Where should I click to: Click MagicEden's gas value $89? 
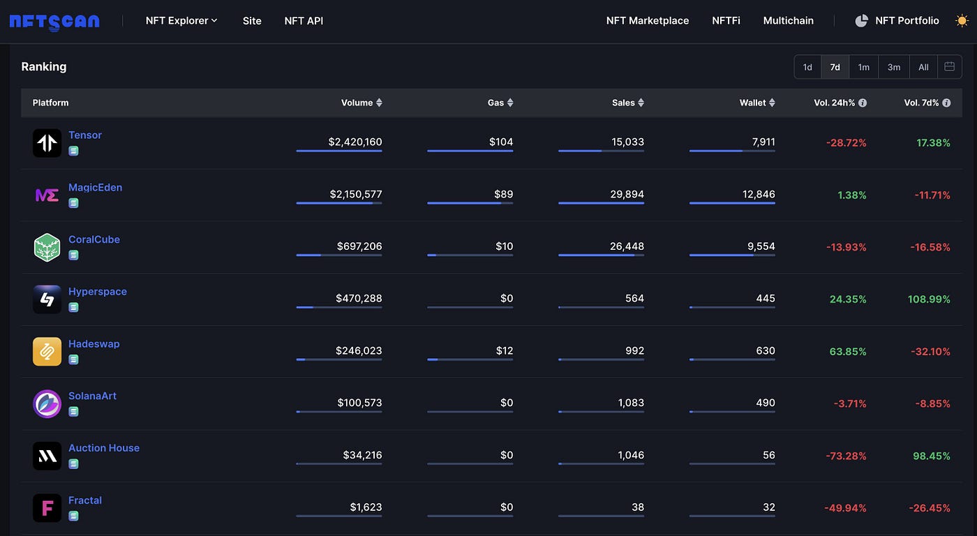[503, 194]
